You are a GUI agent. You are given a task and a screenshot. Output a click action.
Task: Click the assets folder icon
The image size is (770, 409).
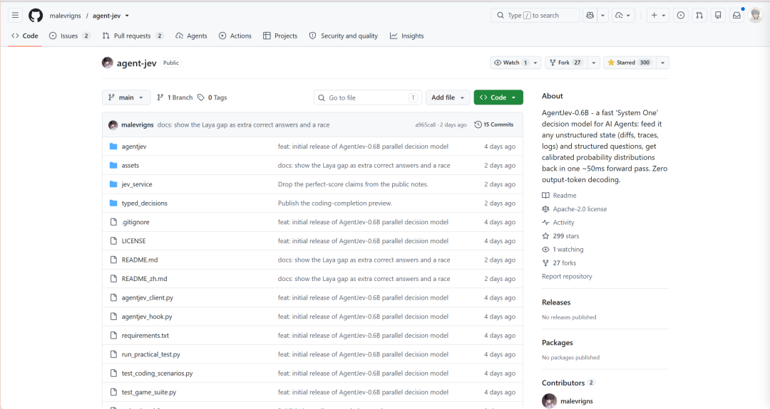113,165
